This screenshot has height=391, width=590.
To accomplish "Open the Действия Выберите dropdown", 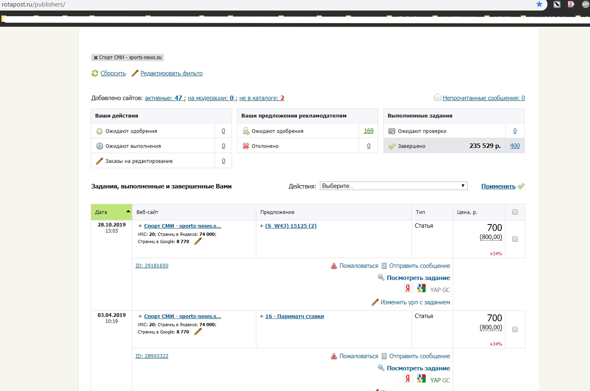I will (394, 186).
